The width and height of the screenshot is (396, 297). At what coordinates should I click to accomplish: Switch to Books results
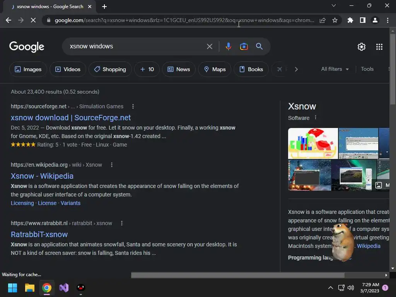[x=251, y=69]
